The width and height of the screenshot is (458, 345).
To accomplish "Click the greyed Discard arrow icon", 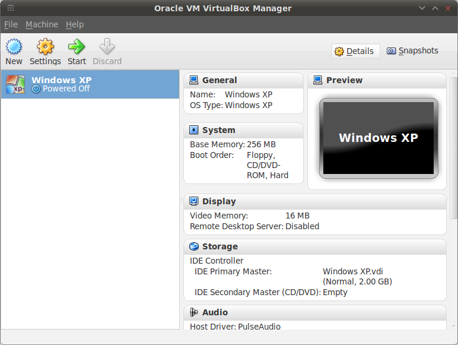I will [x=107, y=46].
